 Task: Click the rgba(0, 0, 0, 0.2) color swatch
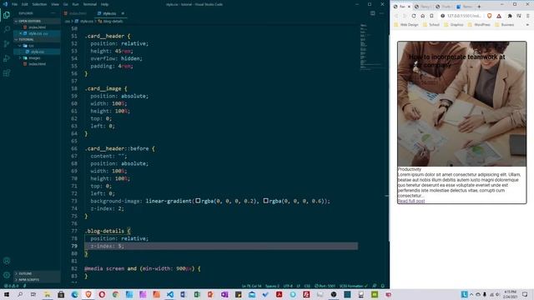tap(198, 201)
